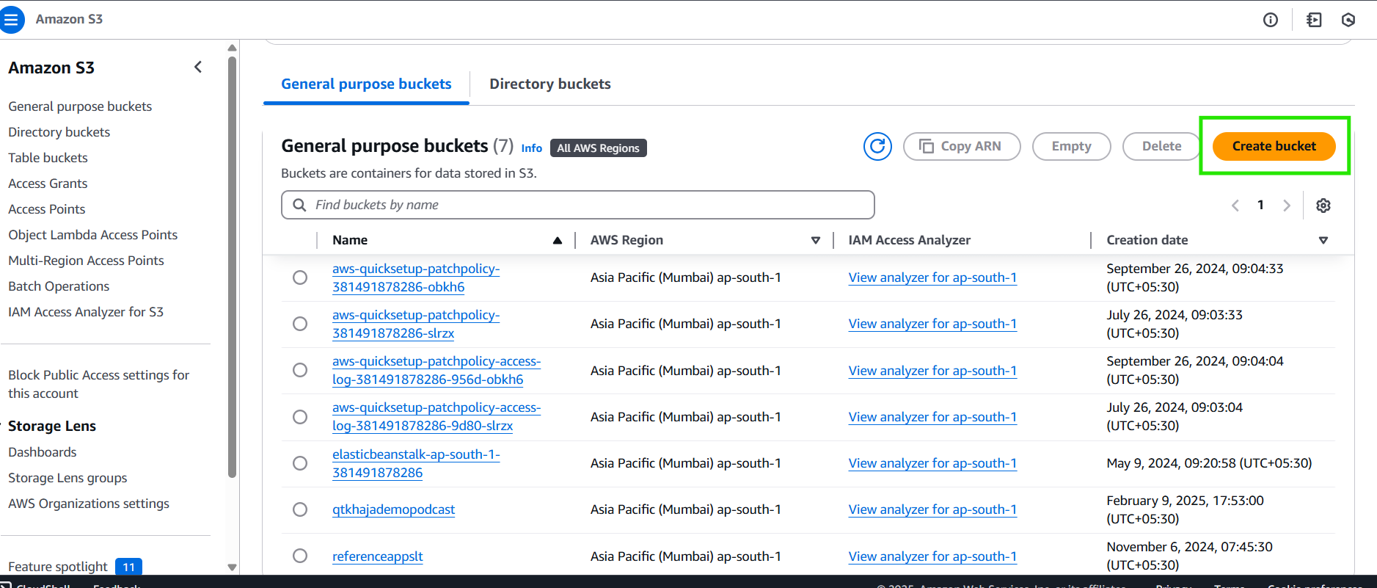Screen dimensions: 1377x588
Task: Click Feature spotlight 11 badge
Action: [x=128, y=567]
